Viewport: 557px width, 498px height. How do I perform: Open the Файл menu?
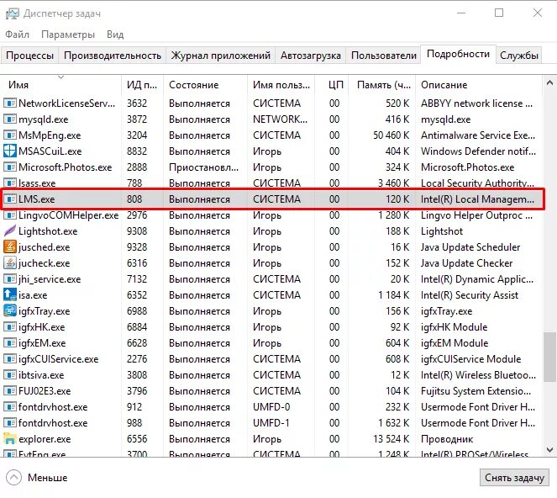pyautogui.click(x=17, y=34)
